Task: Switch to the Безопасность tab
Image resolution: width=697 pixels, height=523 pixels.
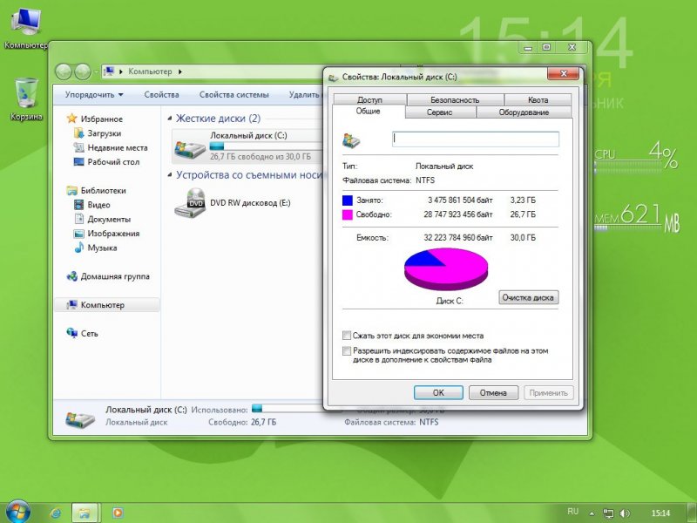Action: tap(455, 100)
